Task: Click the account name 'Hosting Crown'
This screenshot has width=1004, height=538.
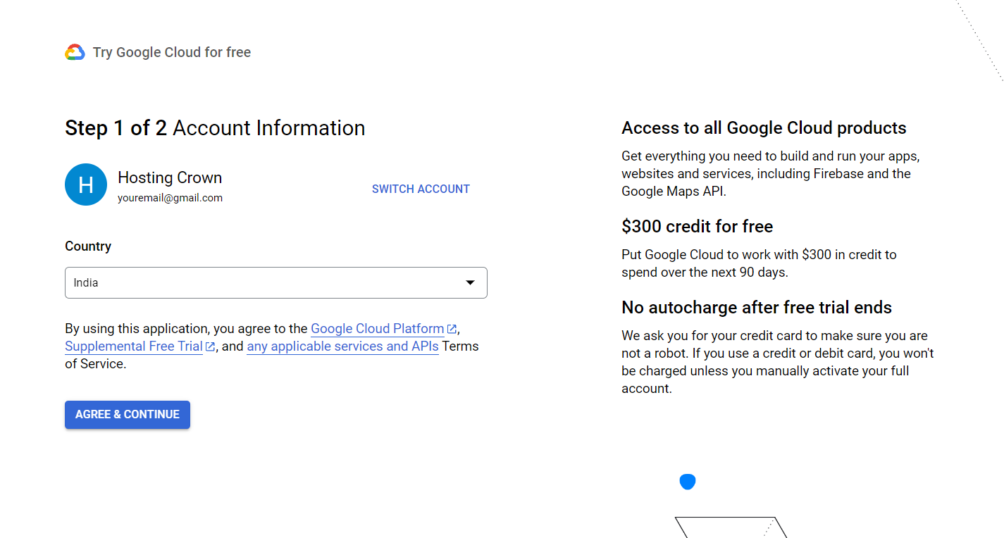Action: coord(170,177)
